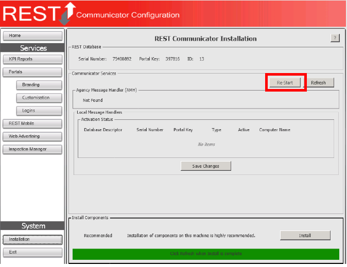Click Portal Key column header
The width and height of the screenshot is (347, 267).
[x=183, y=130]
